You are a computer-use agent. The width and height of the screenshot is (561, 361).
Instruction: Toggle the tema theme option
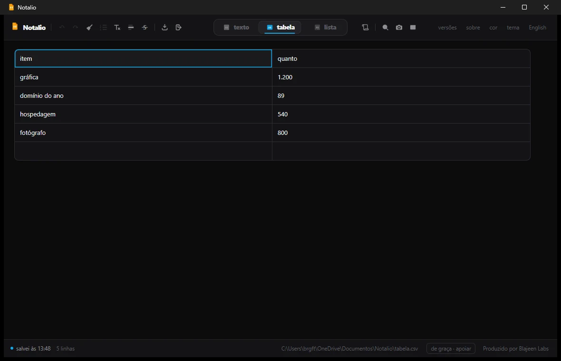pyautogui.click(x=513, y=28)
